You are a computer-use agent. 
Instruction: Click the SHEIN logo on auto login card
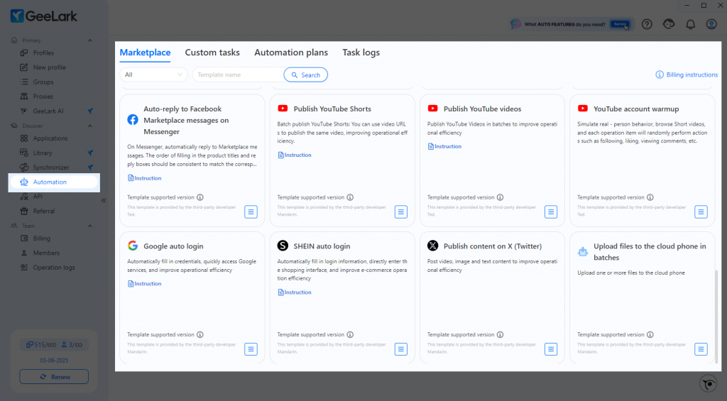[x=283, y=246]
